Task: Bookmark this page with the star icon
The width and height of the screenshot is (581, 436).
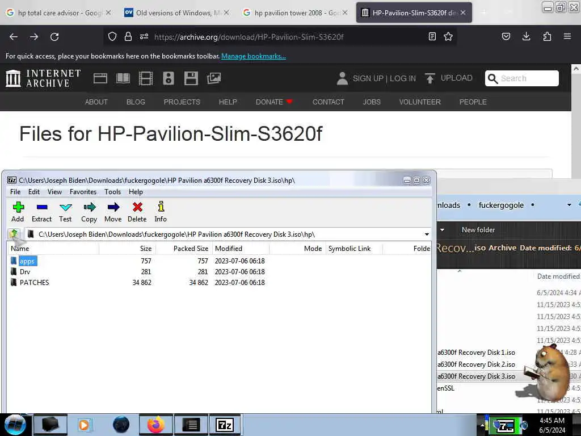Action: click(448, 36)
